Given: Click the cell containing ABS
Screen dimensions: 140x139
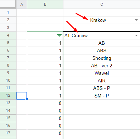Looking at the screenshot, I should (x=102, y=51).
